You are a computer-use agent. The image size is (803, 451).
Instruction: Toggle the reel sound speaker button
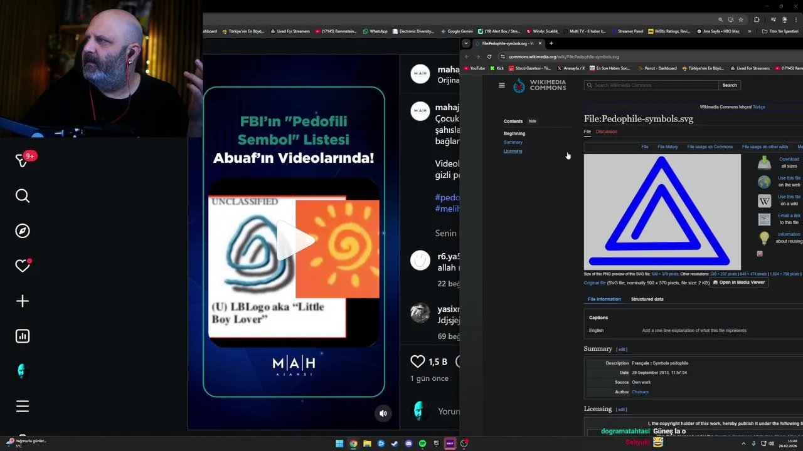point(383,413)
